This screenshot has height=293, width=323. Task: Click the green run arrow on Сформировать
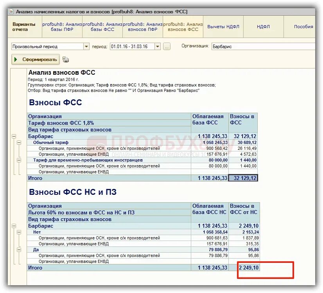tap(16, 59)
